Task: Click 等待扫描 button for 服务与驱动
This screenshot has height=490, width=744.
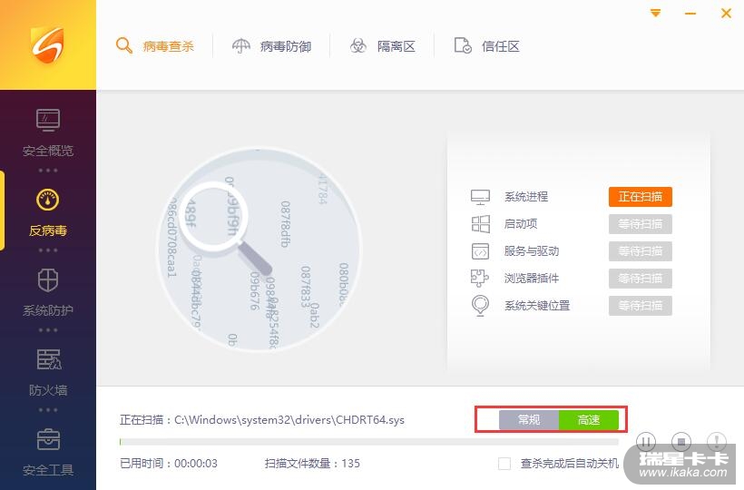Action: pos(640,251)
